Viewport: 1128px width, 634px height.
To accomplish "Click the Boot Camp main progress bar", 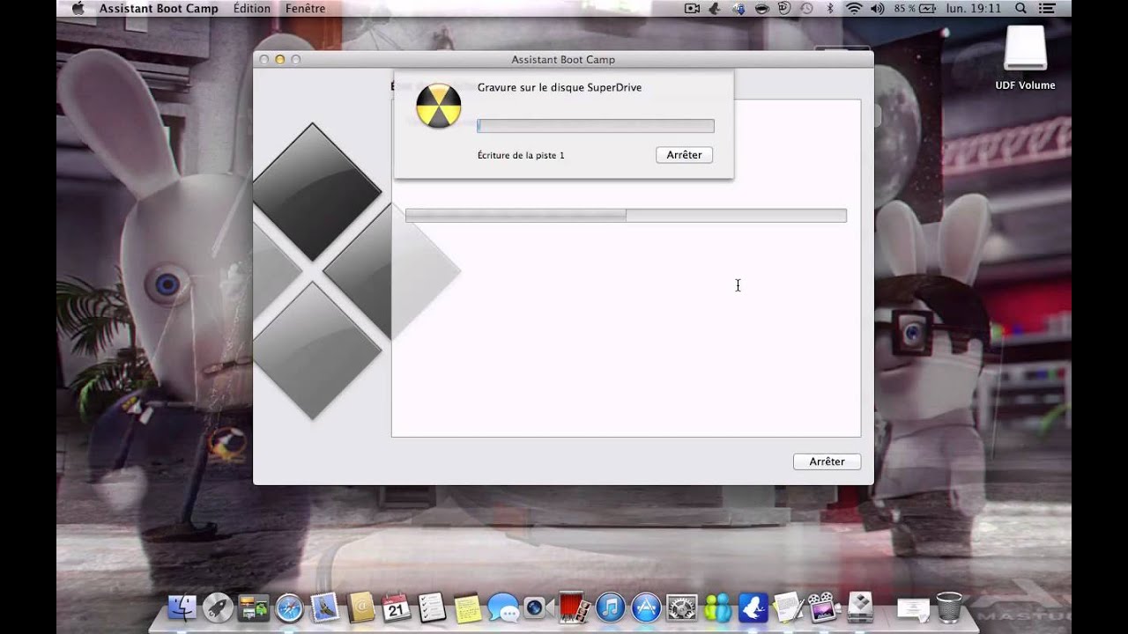I will click(x=626, y=215).
